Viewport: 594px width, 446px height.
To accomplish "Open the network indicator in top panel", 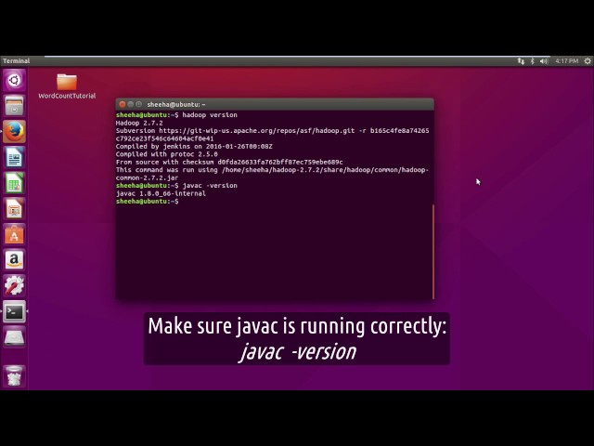I will pyautogui.click(x=522, y=61).
